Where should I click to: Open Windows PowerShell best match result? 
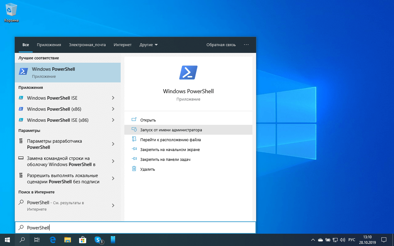tap(68, 72)
